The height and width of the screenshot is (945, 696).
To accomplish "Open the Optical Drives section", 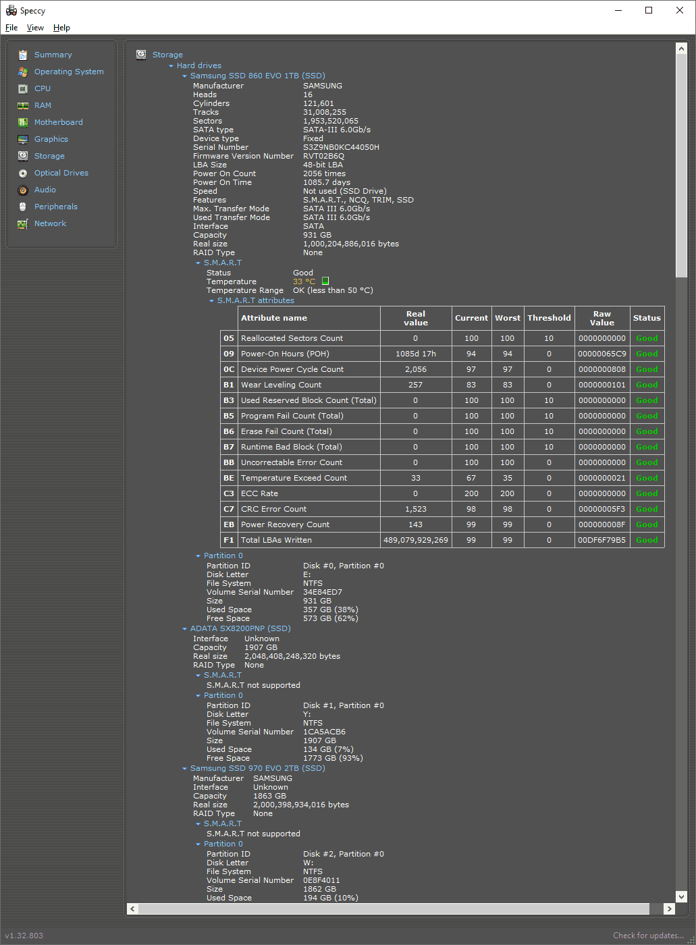I will (x=61, y=173).
